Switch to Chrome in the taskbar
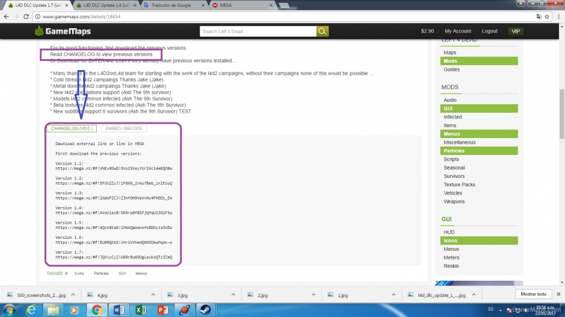The height and width of the screenshot is (317, 565). (x=97, y=310)
